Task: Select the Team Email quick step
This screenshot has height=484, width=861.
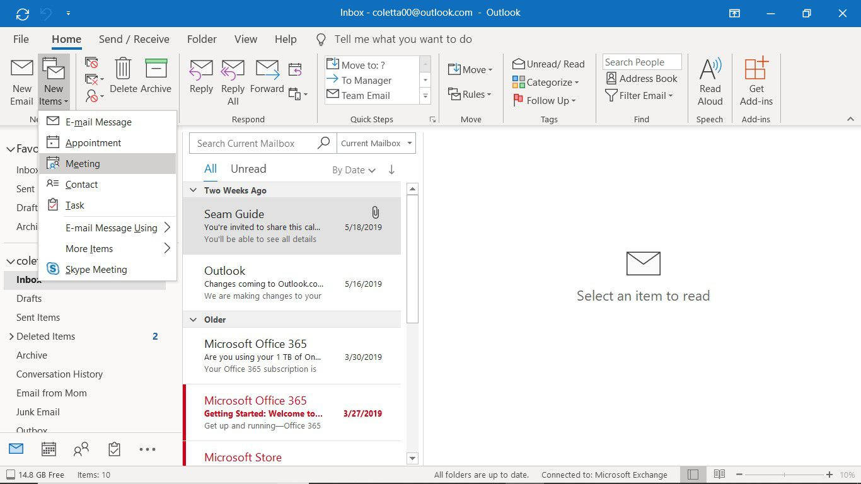Action: coord(372,95)
